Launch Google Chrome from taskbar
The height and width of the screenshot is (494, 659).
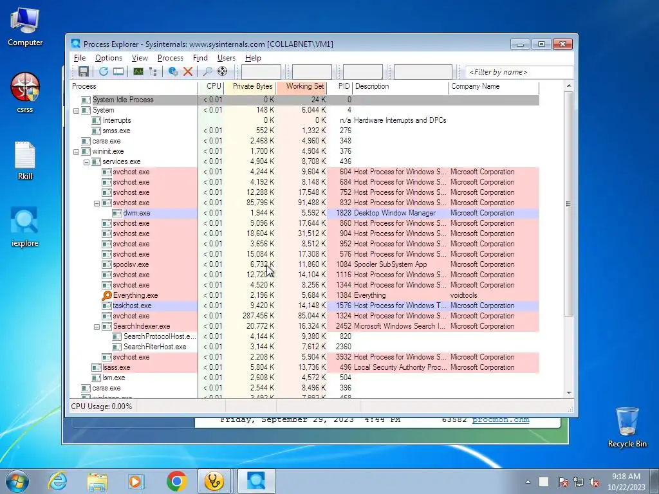coord(176,481)
